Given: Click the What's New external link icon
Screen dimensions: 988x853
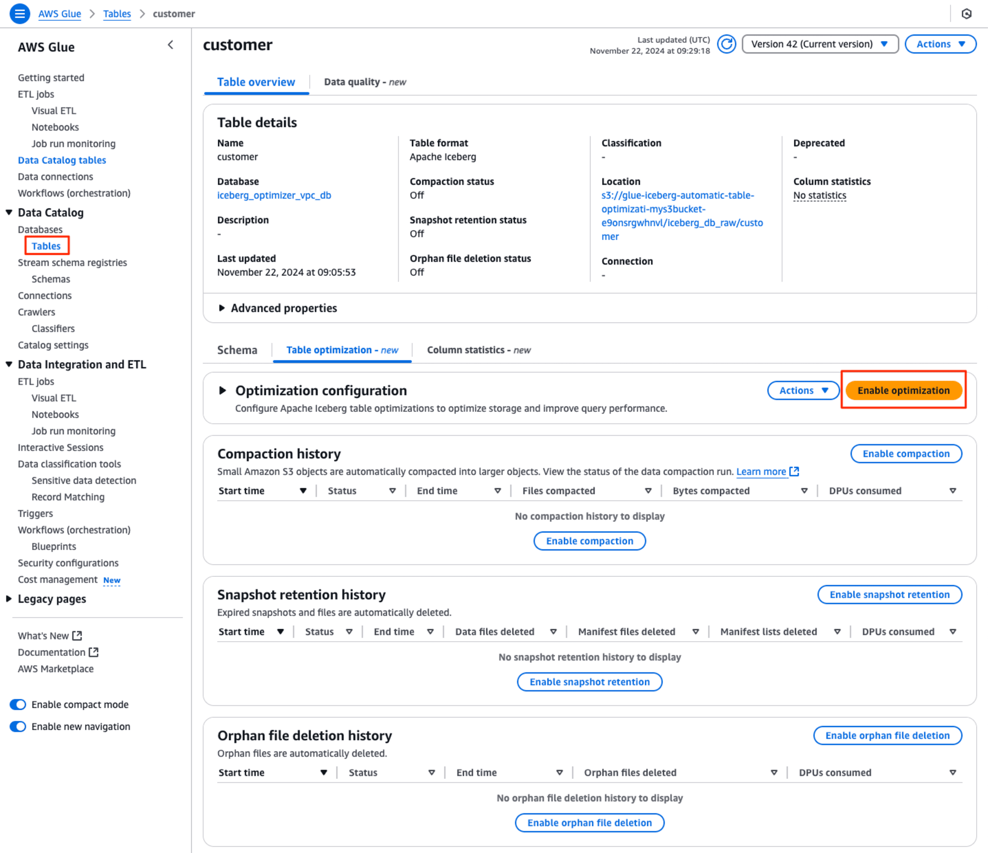Looking at the screenshot, I should click(x=78, y=635).
